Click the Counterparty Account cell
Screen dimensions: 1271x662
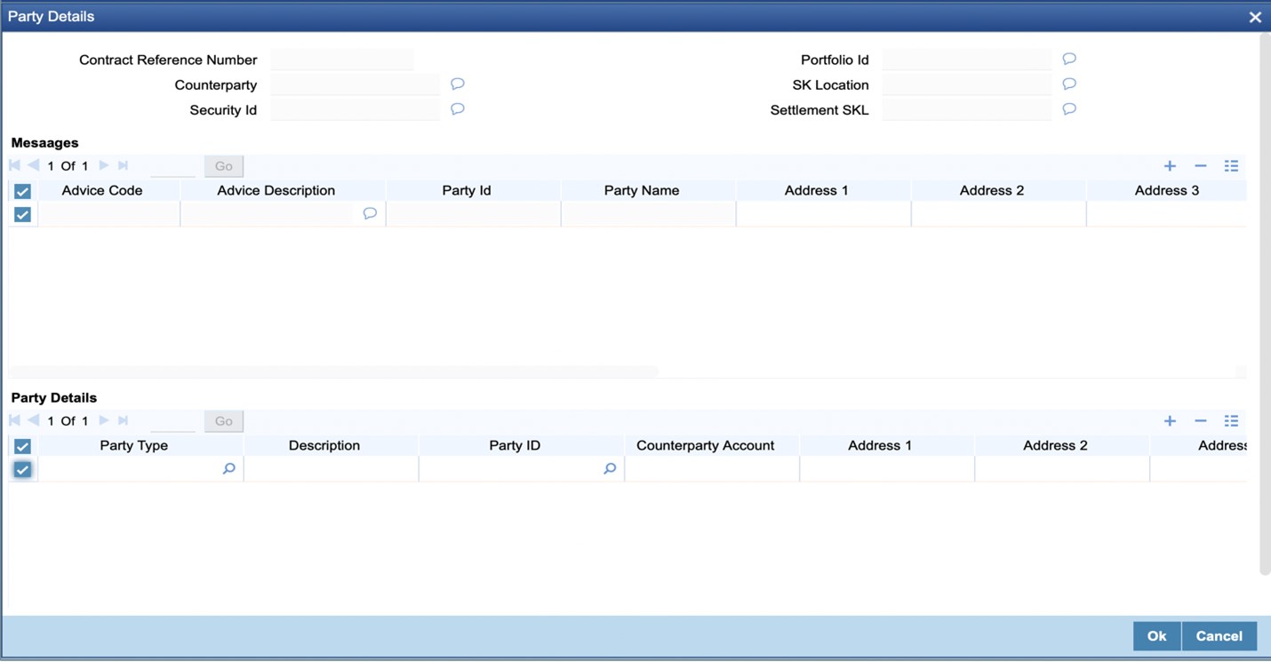(x=712, y=469)
